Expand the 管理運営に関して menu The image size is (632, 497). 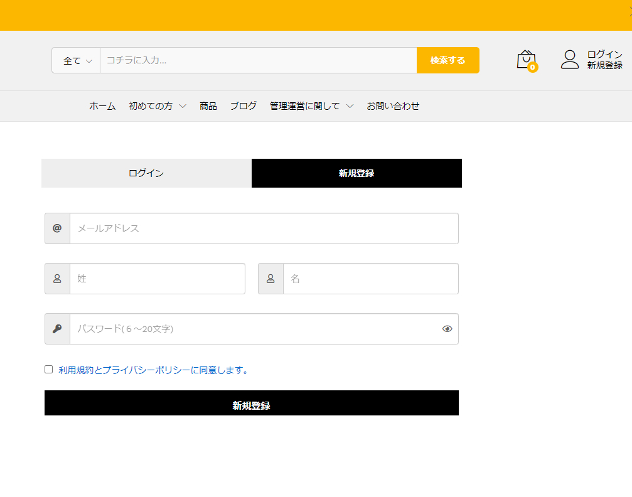311,106
